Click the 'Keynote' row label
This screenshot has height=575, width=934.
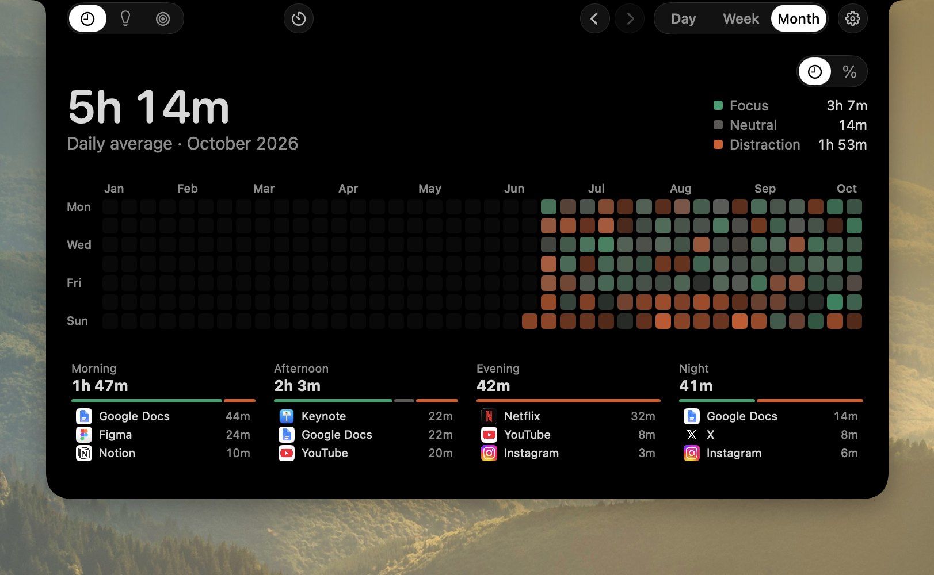323,416
